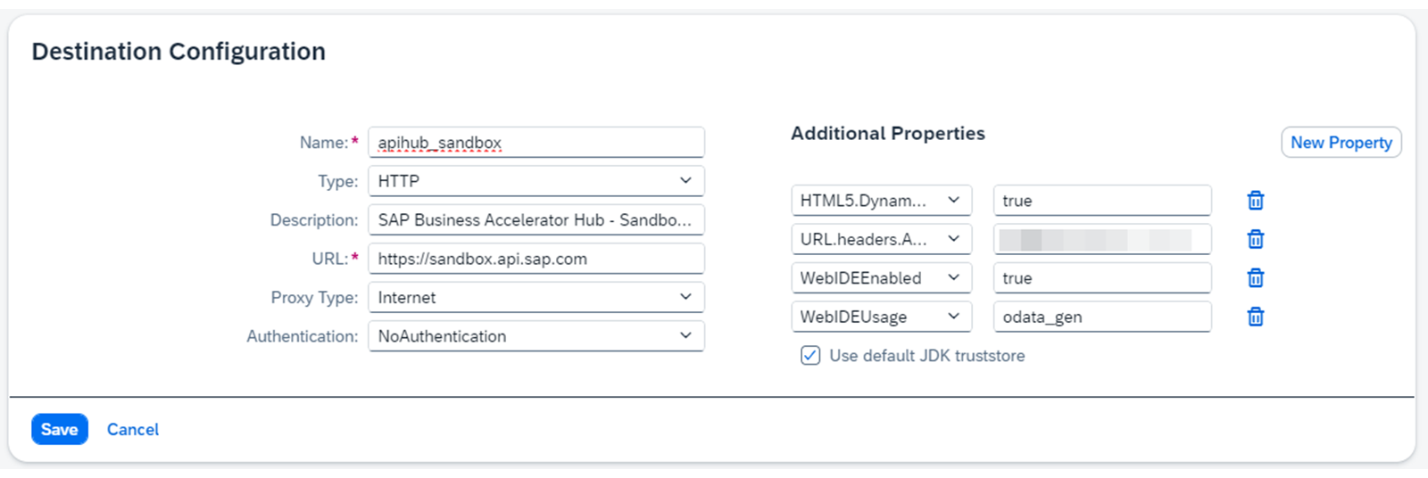Screen dimensions: 1428x478
Task: Open the Authentication dropdown showing NoAuthentication
Action: pos(536,336)
